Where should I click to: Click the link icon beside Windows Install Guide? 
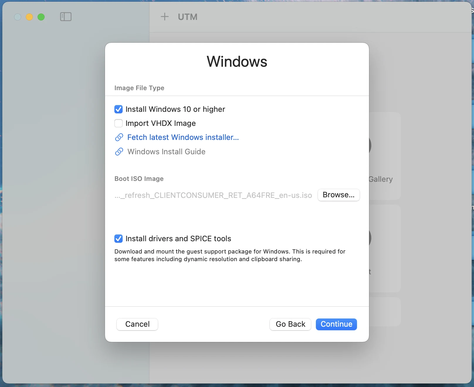[x=119, y=152]
